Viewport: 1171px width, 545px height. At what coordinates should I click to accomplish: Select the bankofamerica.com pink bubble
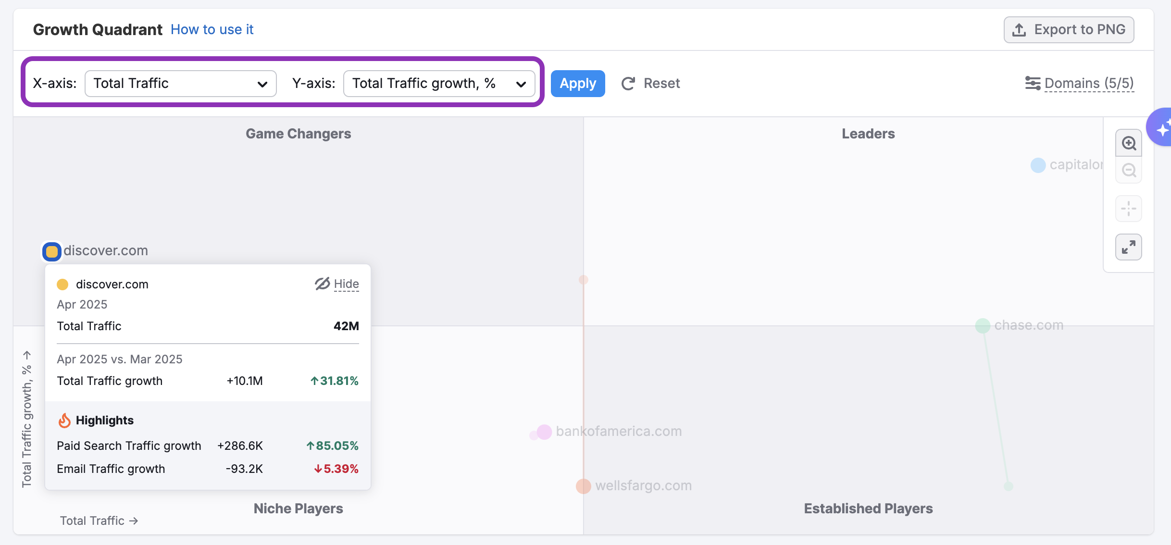544,432
